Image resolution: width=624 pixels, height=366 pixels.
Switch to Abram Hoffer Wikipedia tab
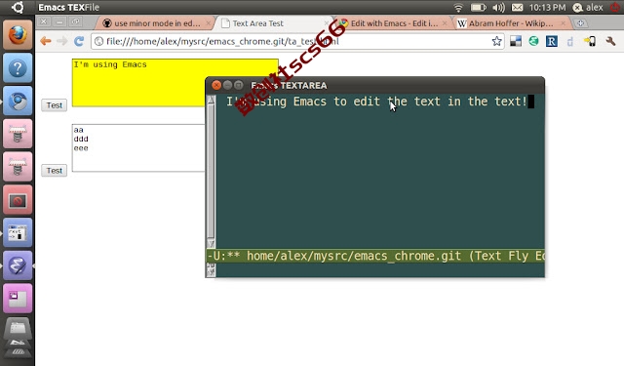coord(511,23)
